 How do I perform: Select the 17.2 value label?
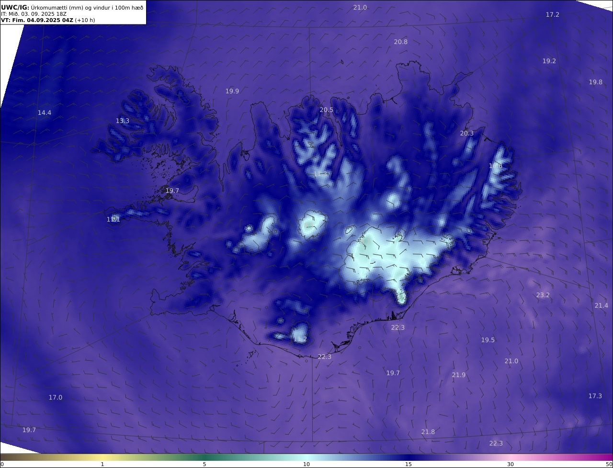552,15
